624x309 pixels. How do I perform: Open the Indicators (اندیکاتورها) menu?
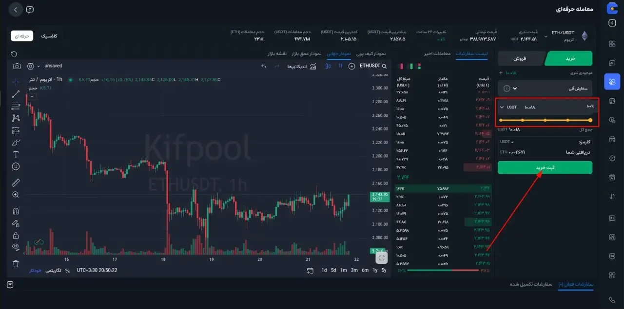tap(302, 66)
